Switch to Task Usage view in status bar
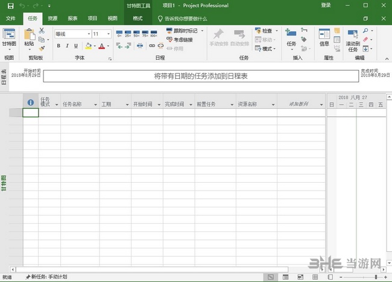The height and width of the screenshot is (282, 392). pyautogui.click(x=285, y=277)
